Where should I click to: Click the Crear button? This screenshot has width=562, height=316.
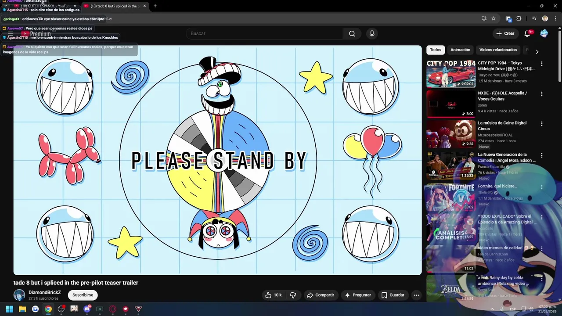click(505, 34)
